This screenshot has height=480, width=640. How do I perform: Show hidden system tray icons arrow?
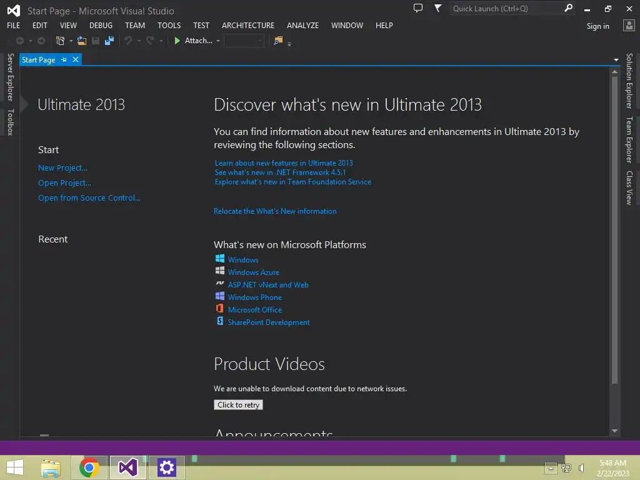[551, 468]
